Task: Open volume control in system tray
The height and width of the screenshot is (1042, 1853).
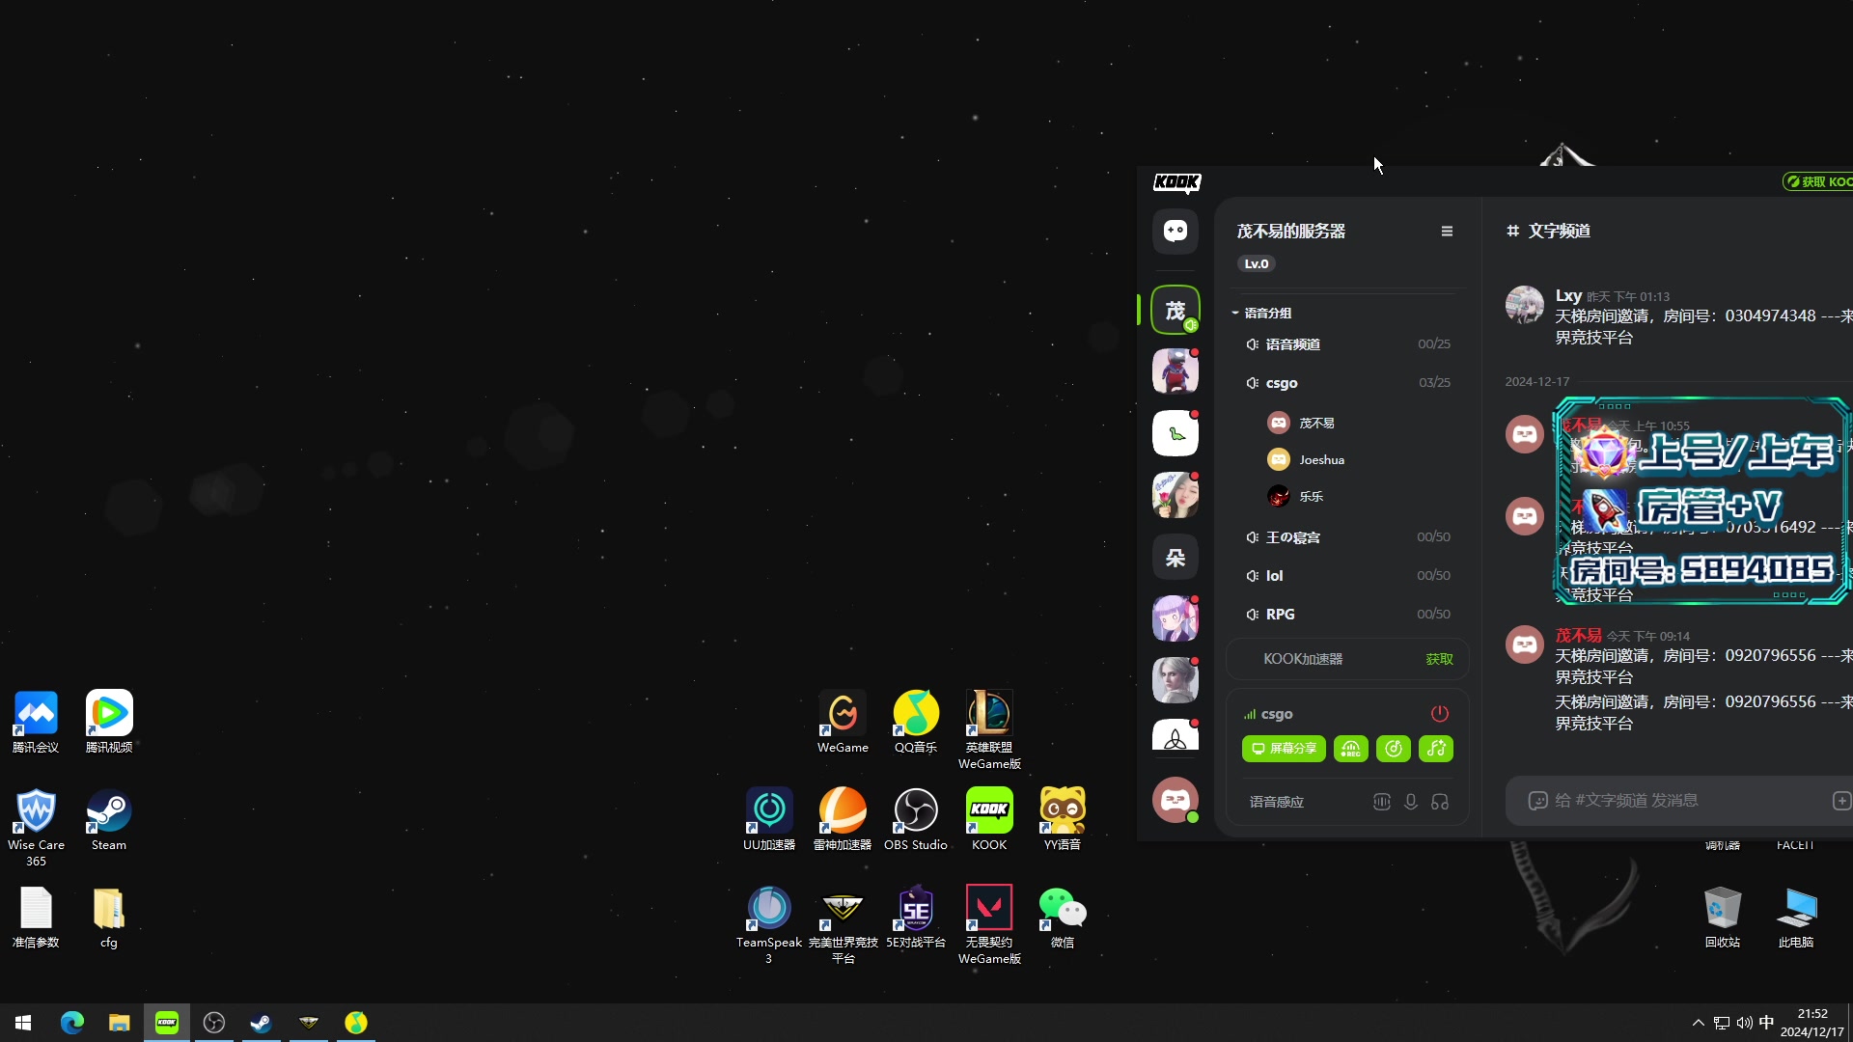Action: tap(1745, 1023)
